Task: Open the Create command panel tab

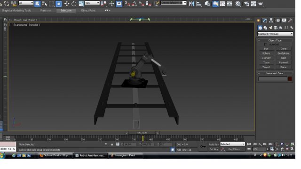Action: (x=258, y=20)
